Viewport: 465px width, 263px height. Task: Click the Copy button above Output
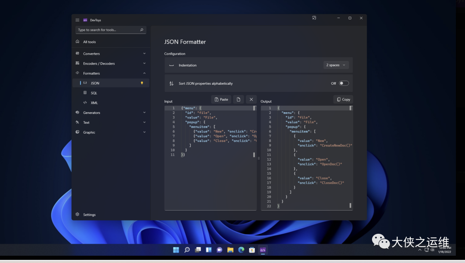coord(343,99)
